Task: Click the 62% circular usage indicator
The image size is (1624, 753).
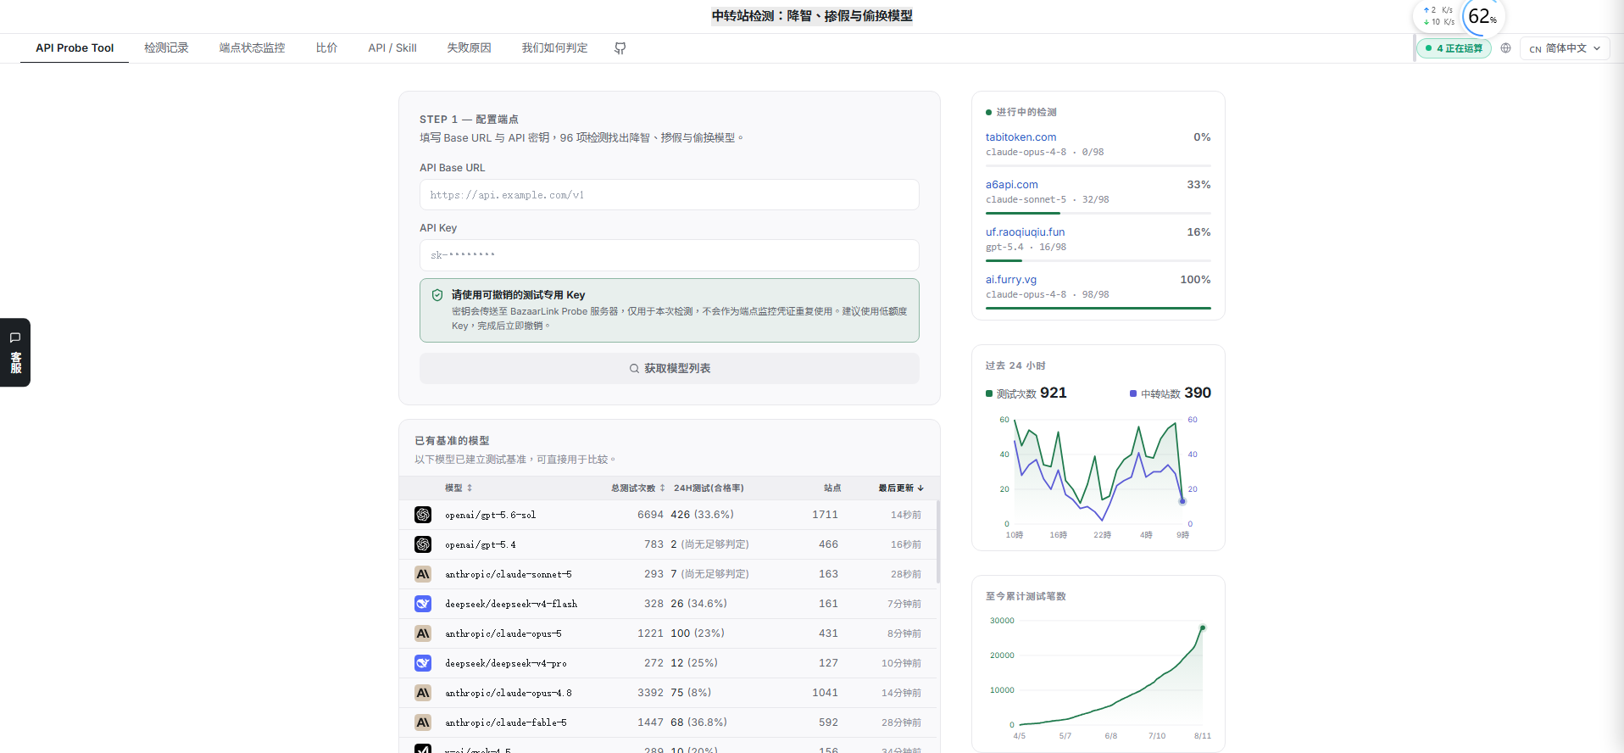Action: (1482, 16)
